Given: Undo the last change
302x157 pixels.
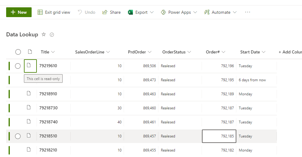Looking at the screenshot, I should [87, 12].
